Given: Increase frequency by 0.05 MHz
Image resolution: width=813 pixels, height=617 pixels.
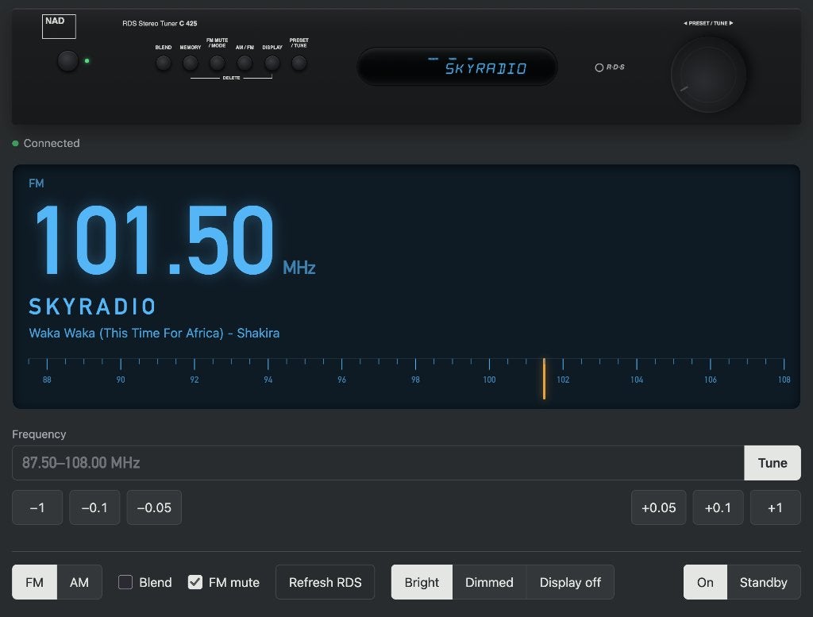Looking at the screenshot, I should [658, 507].
